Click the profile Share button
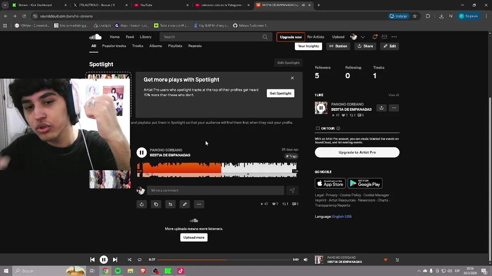 pyautogui.click(x=365, y=46)
